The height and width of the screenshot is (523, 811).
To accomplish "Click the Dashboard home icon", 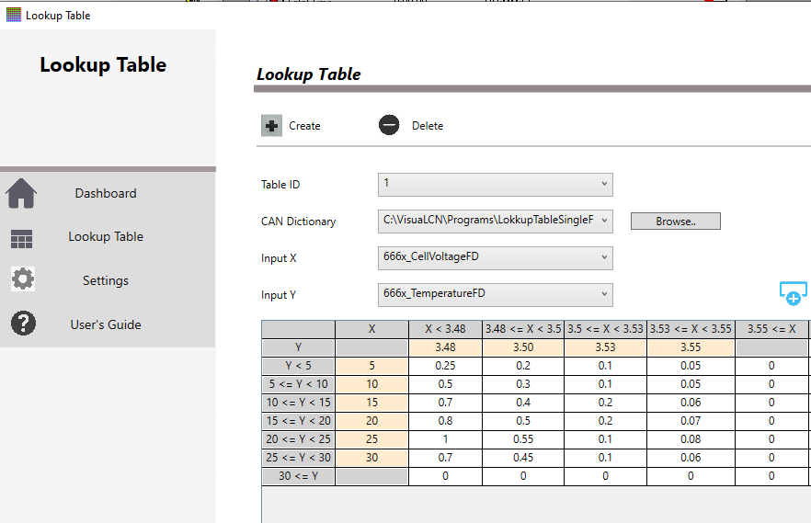I will 21,194.
